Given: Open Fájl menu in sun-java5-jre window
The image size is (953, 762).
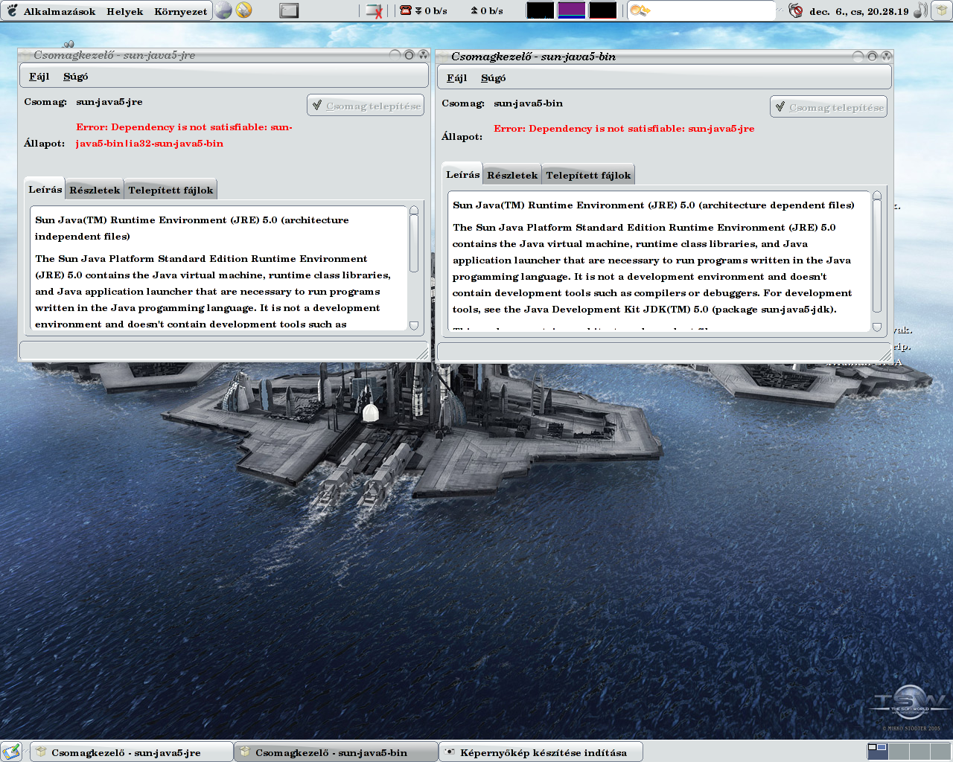Looking at the screenshot, I should (39, 77).
